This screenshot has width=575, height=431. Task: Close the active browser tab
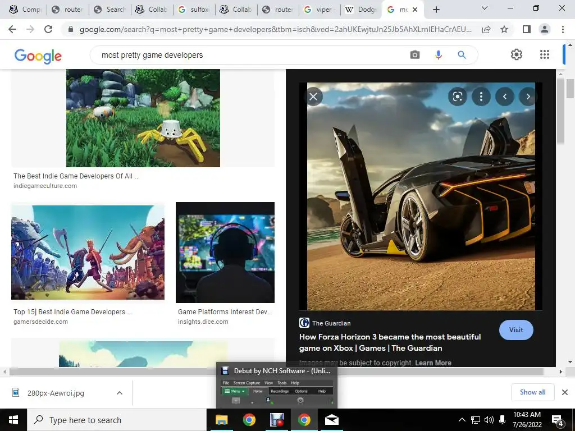click(415, 10)
